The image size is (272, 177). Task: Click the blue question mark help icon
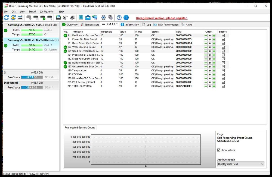pos(119,18)
